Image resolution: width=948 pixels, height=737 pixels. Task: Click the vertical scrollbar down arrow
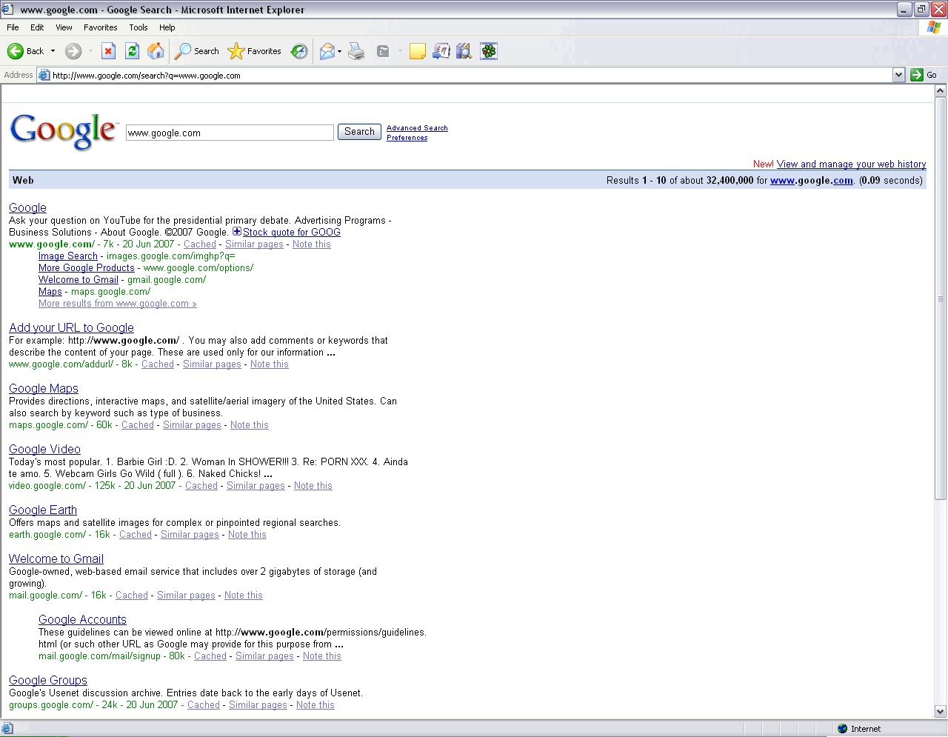tap(939, 711)
